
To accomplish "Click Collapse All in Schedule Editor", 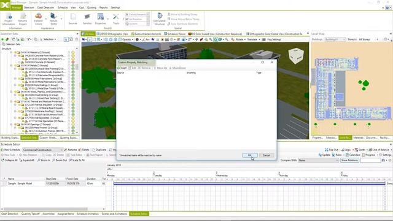I will (9, 160).
